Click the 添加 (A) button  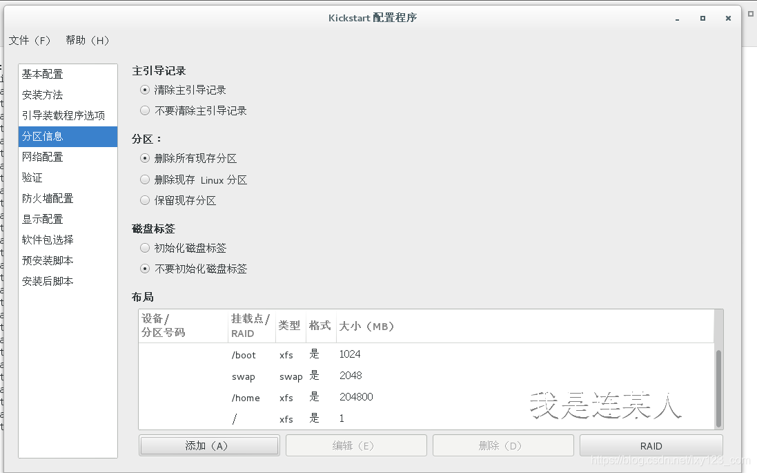coord(209,445)
